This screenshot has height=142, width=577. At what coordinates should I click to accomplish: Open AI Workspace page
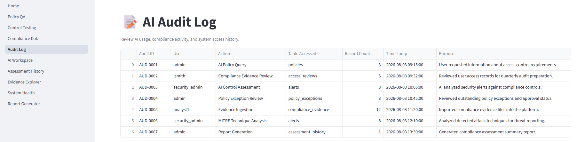pos(47,60)
